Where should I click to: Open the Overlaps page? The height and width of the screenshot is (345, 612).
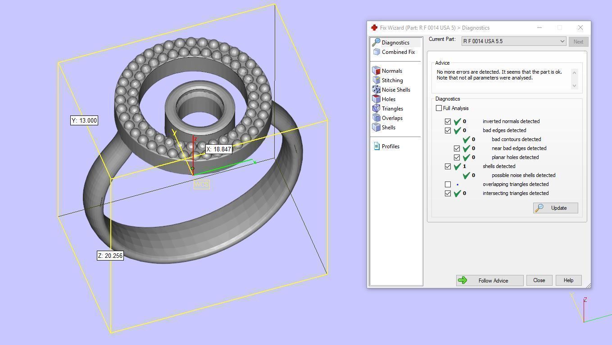click(x=392, y=118)
